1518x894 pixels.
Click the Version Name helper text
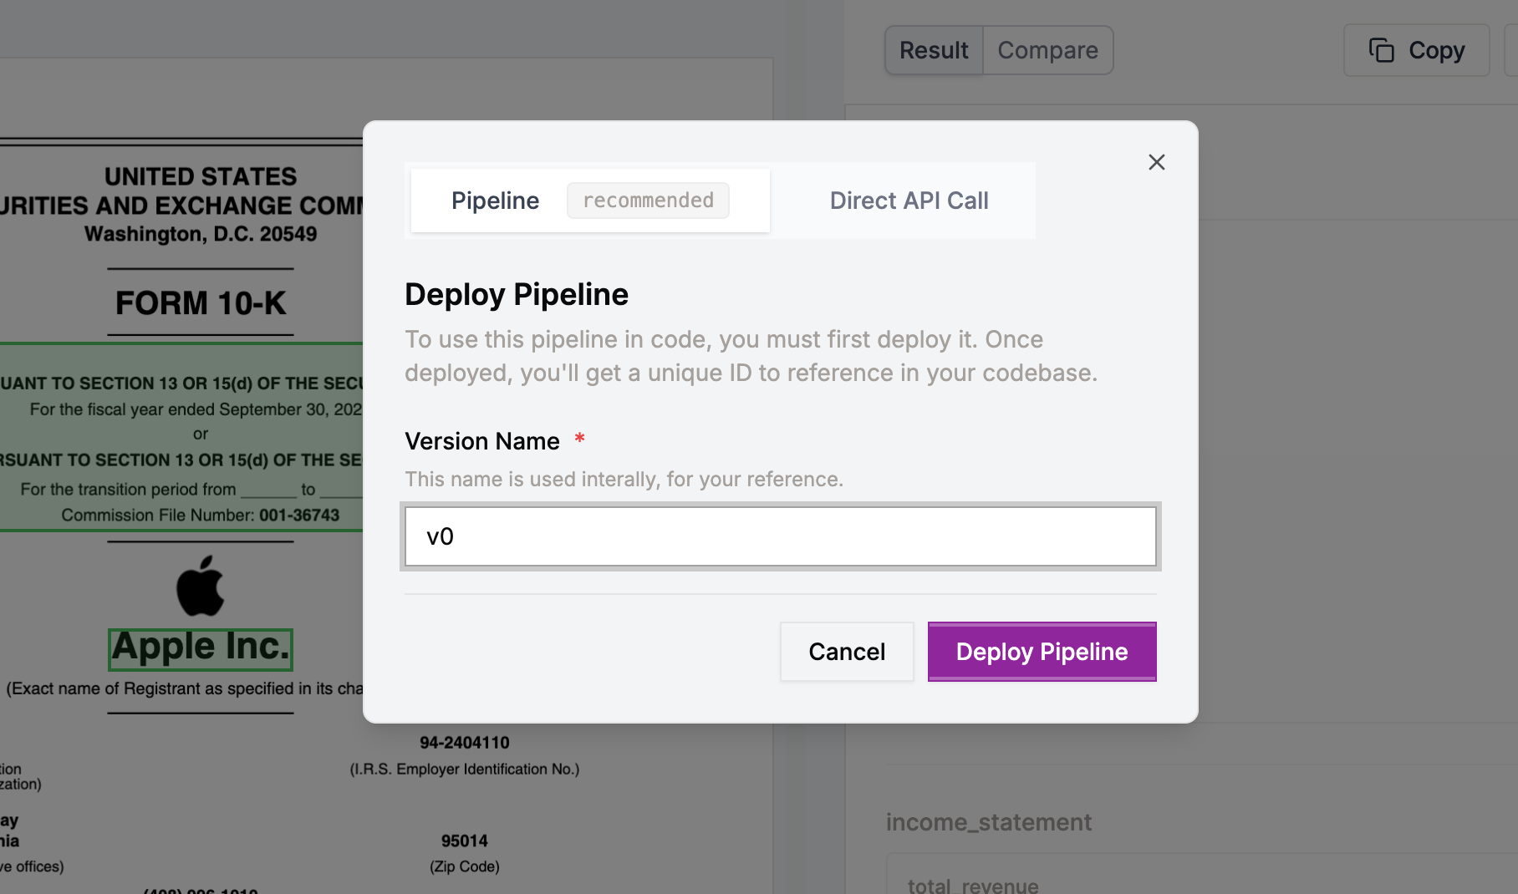[624, 479]
